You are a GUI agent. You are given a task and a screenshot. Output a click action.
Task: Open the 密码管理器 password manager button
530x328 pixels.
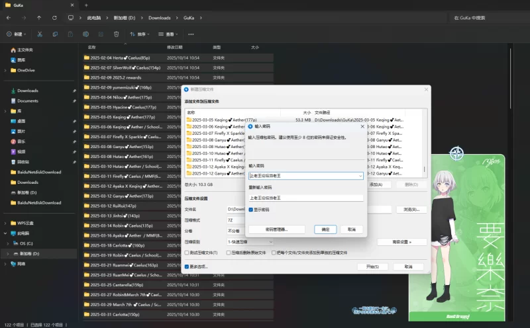pos(277,229)
